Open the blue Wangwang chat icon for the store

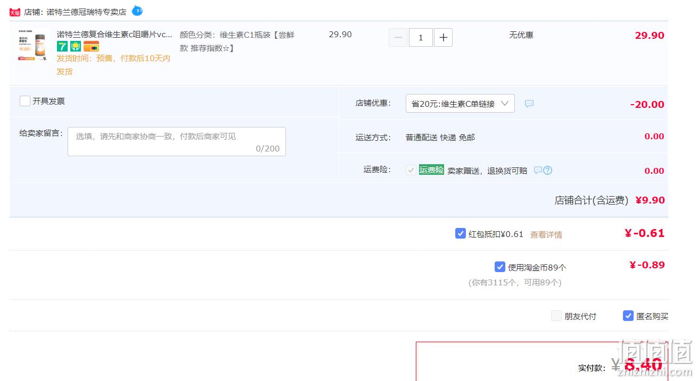pos(137,11)
